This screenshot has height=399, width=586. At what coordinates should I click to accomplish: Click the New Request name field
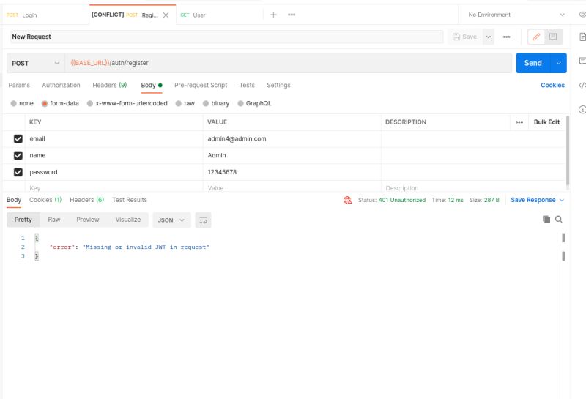226,37
